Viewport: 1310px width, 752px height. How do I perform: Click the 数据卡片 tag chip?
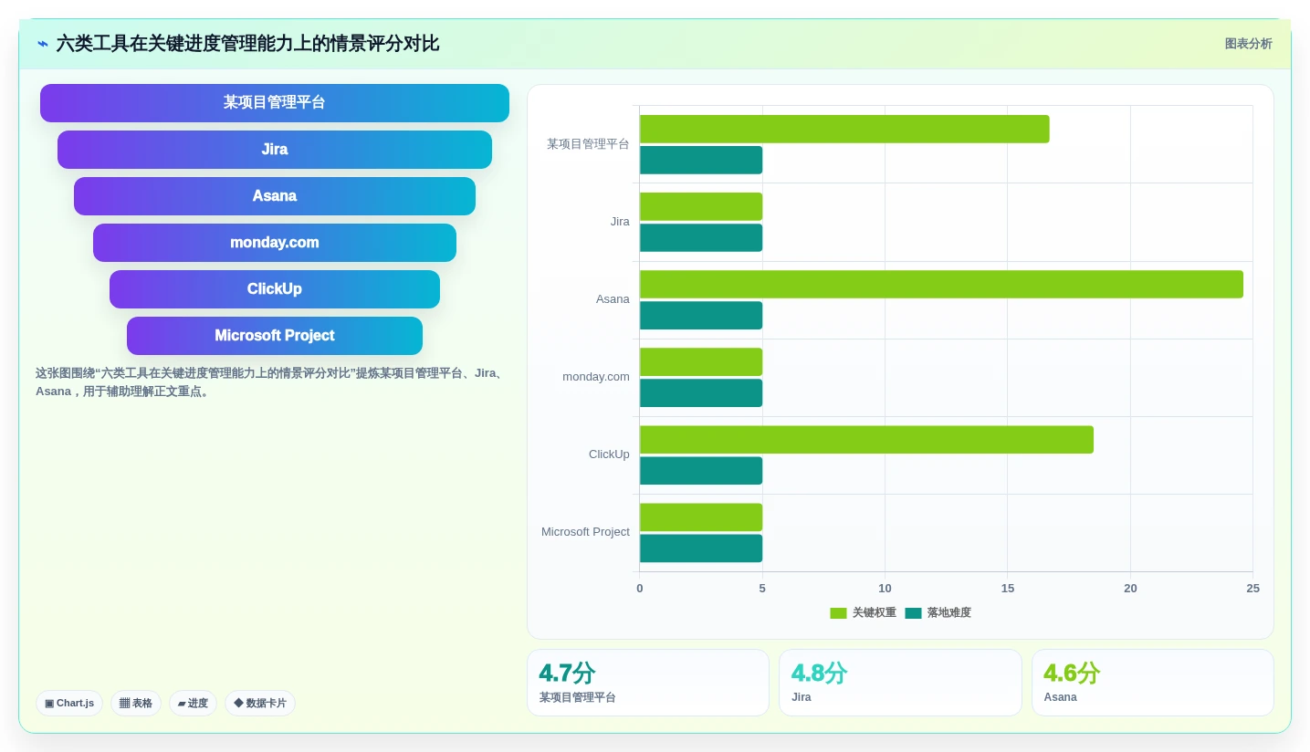(x=260, y=704)
